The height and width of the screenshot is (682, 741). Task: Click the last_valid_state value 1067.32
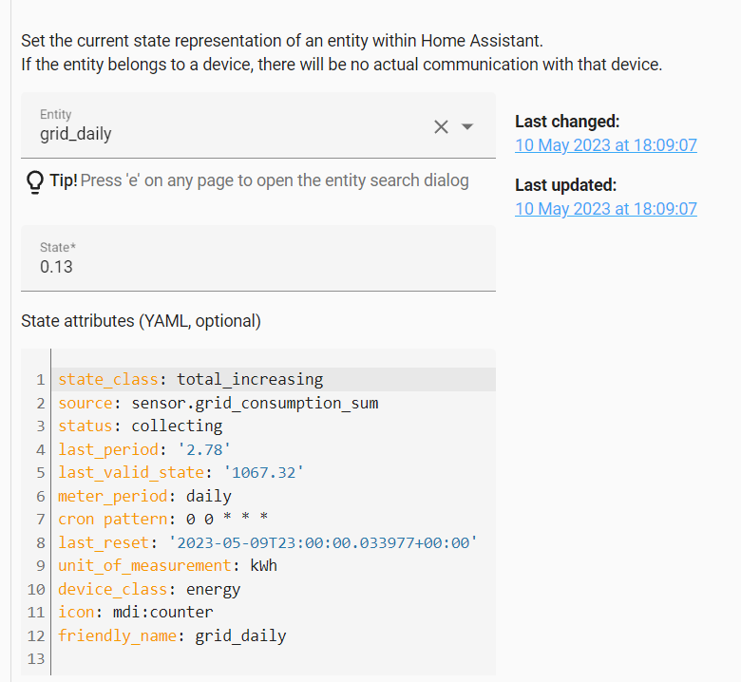pyautogui.click(x=263, y=473)
